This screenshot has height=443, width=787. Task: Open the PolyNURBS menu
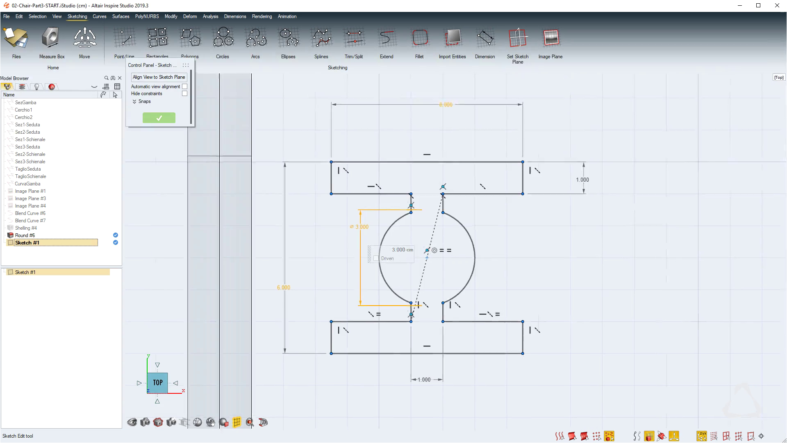147,16
